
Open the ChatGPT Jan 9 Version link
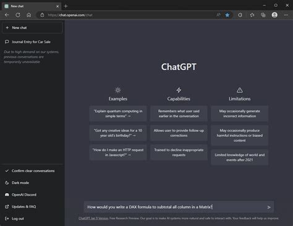coord(93,218)
